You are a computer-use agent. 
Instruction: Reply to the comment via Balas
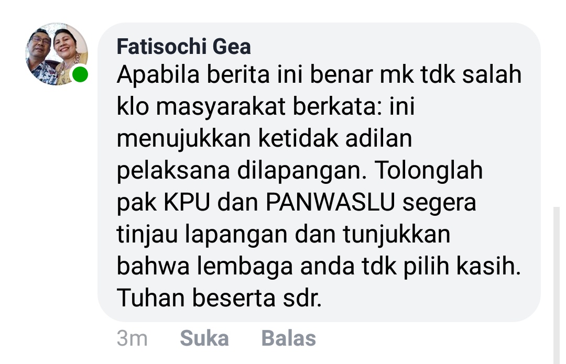click(288, 338)
